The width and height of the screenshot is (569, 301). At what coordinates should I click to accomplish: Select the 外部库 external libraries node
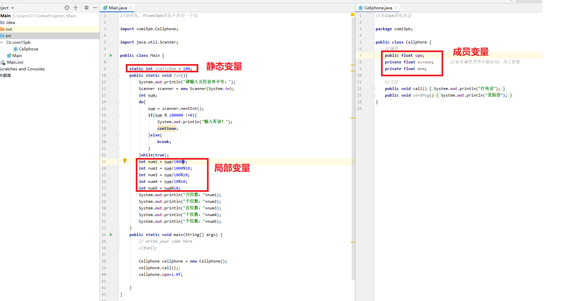pos(6,76)
